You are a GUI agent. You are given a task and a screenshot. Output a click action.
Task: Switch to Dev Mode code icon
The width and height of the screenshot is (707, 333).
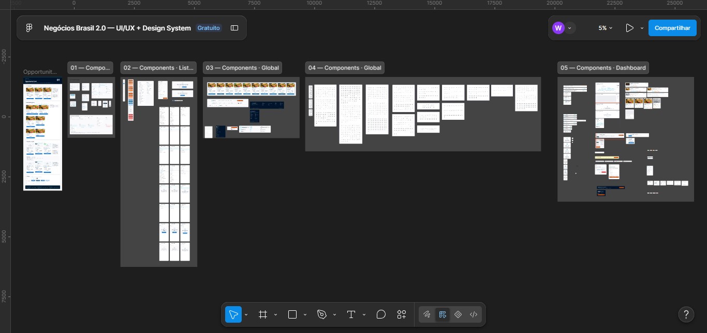[x=474, y=314]
